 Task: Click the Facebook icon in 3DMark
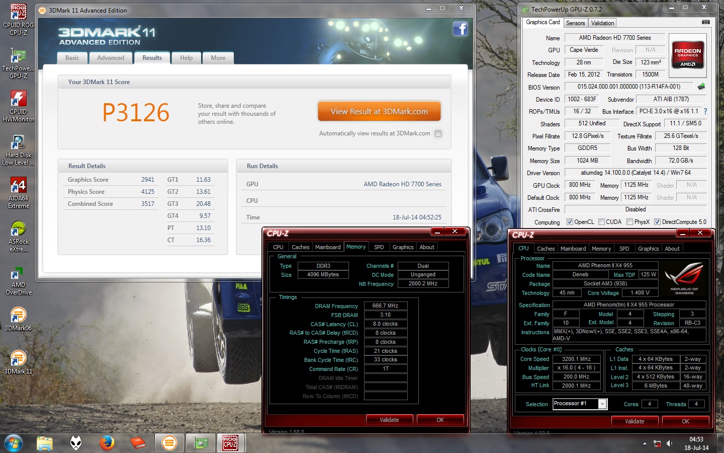point(460,29)
